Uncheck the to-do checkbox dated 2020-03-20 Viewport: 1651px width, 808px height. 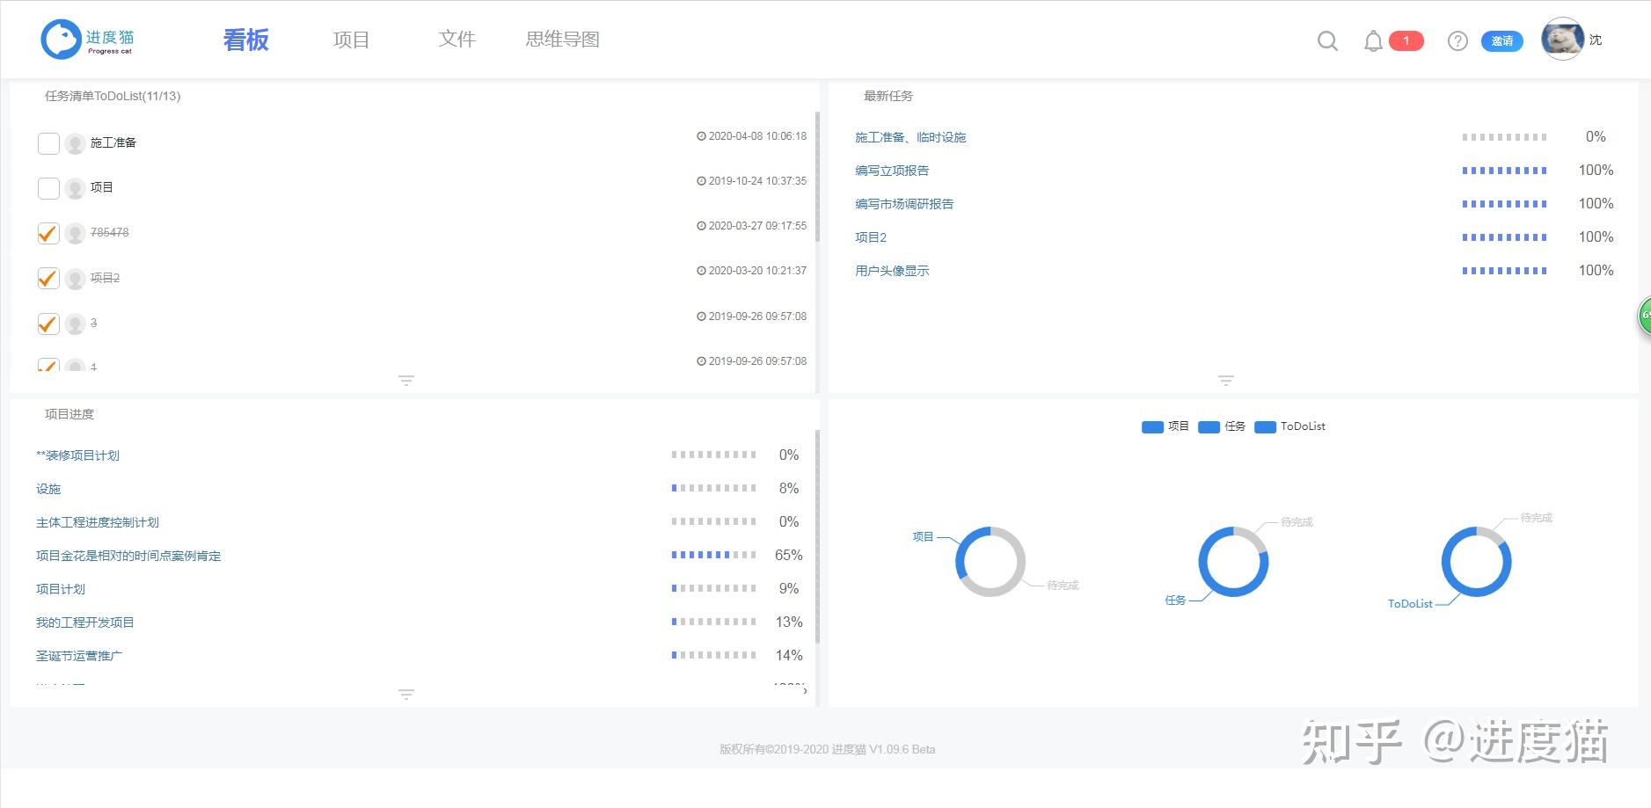[48, 279]
